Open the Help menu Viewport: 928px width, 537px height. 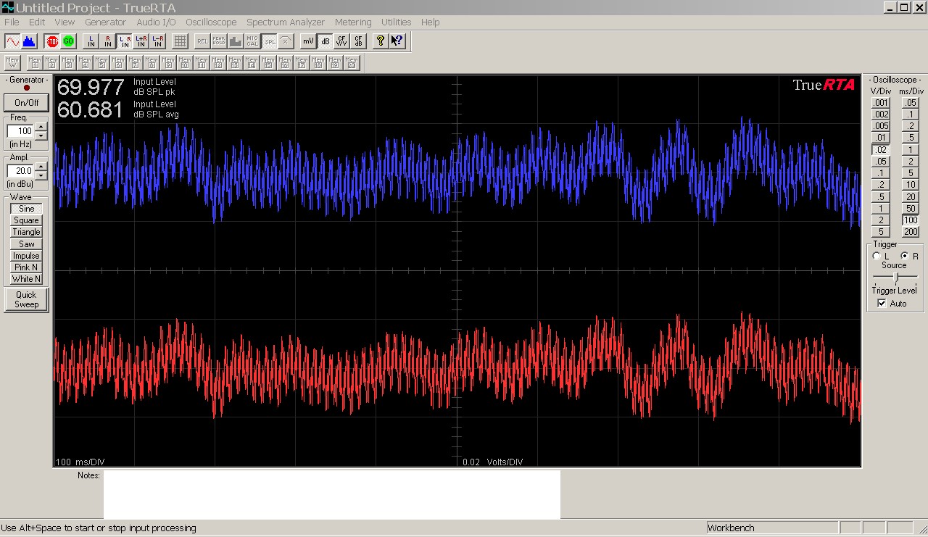tap(430, 22)
